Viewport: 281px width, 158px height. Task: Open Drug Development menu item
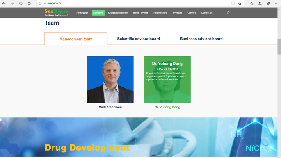tap(118, 13)
